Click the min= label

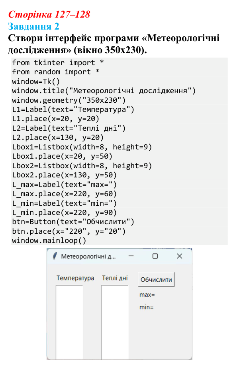click(147, 307)
